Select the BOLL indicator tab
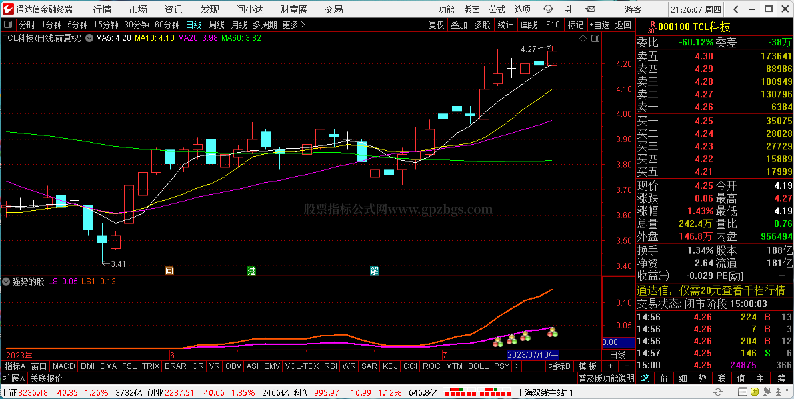Image resolution: width=794 pixels, height=399 pixels. (478, 366)
